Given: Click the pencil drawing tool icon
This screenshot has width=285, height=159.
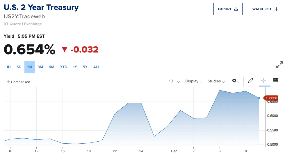Looking at the screenshot, I should 251,81.
